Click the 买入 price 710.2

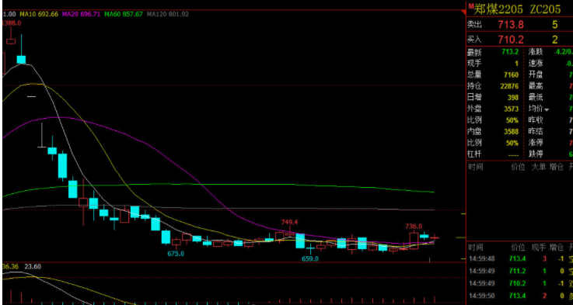click(x=511, y=40)
